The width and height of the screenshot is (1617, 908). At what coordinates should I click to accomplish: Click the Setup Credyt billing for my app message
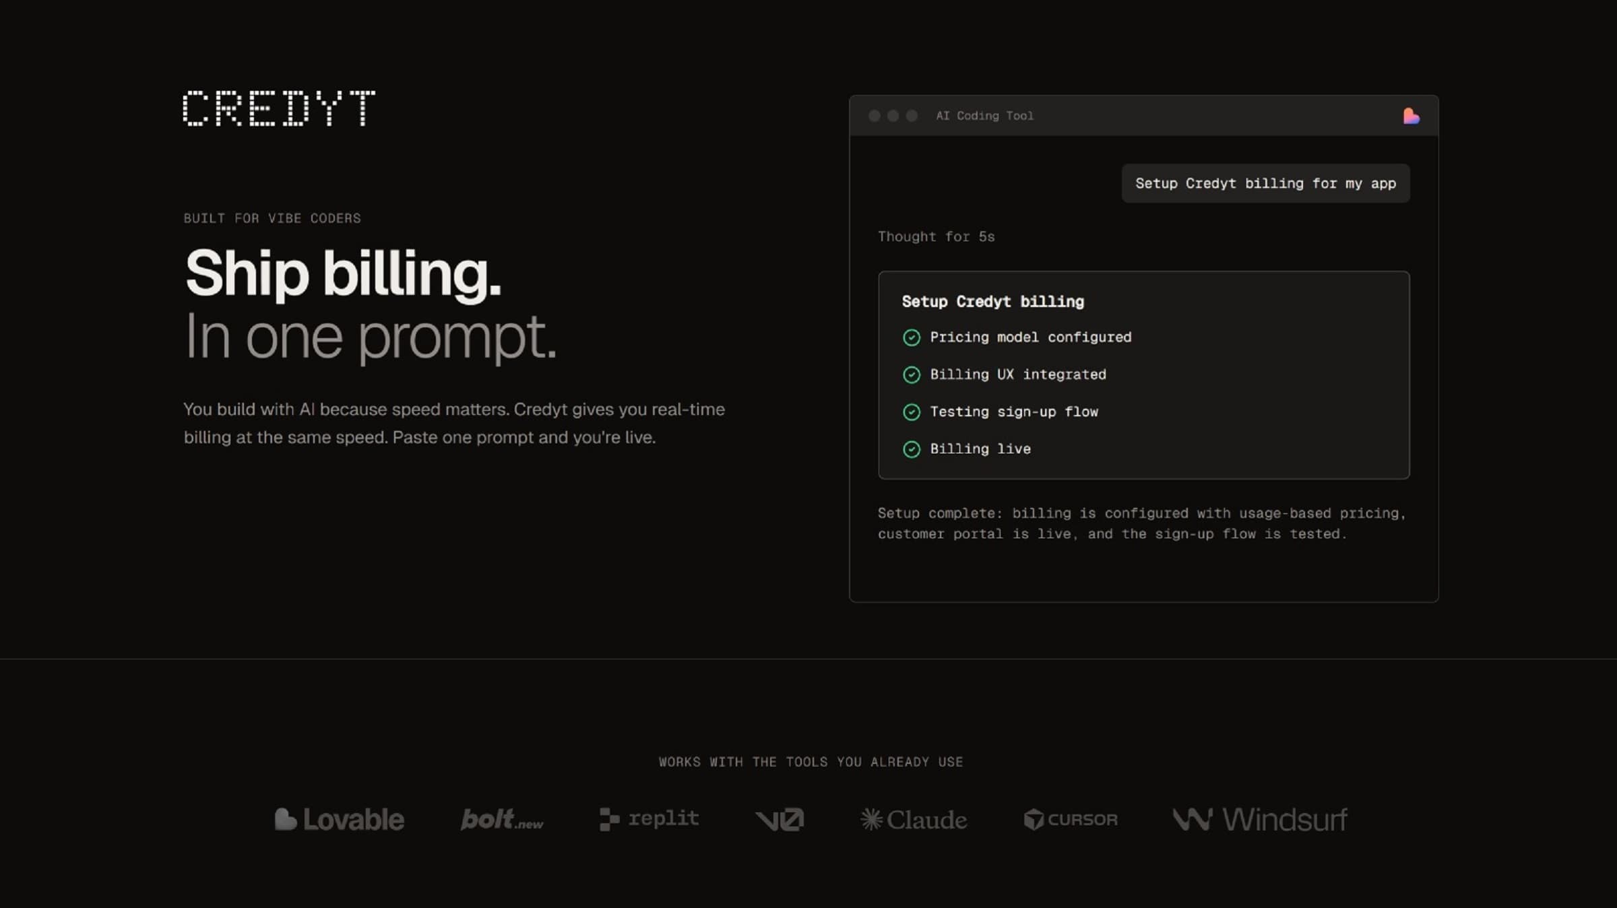pos(1265,183)
